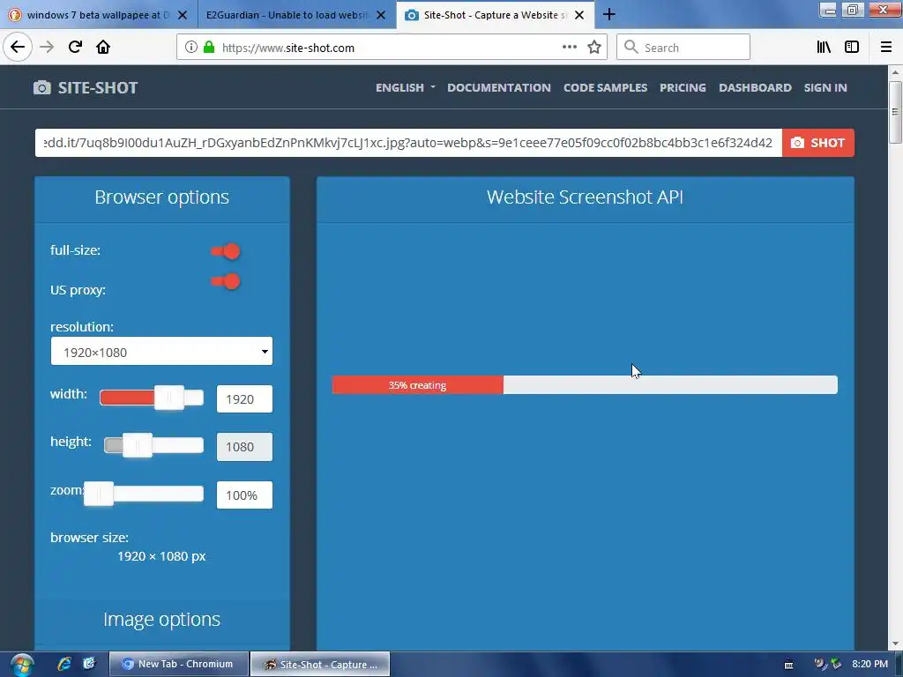The image size is (903, 677).
Task: Click the 8:20 PM taskbar clock
Action: (869, 664)
